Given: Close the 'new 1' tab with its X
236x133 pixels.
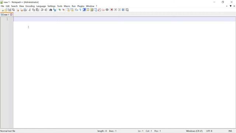Looking at the screenshot, I should pos(11,15).
